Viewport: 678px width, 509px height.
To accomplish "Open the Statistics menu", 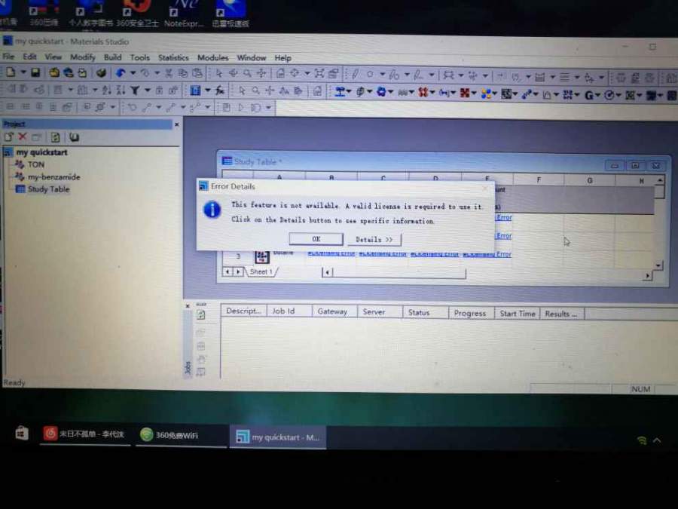I will (173, 57).
